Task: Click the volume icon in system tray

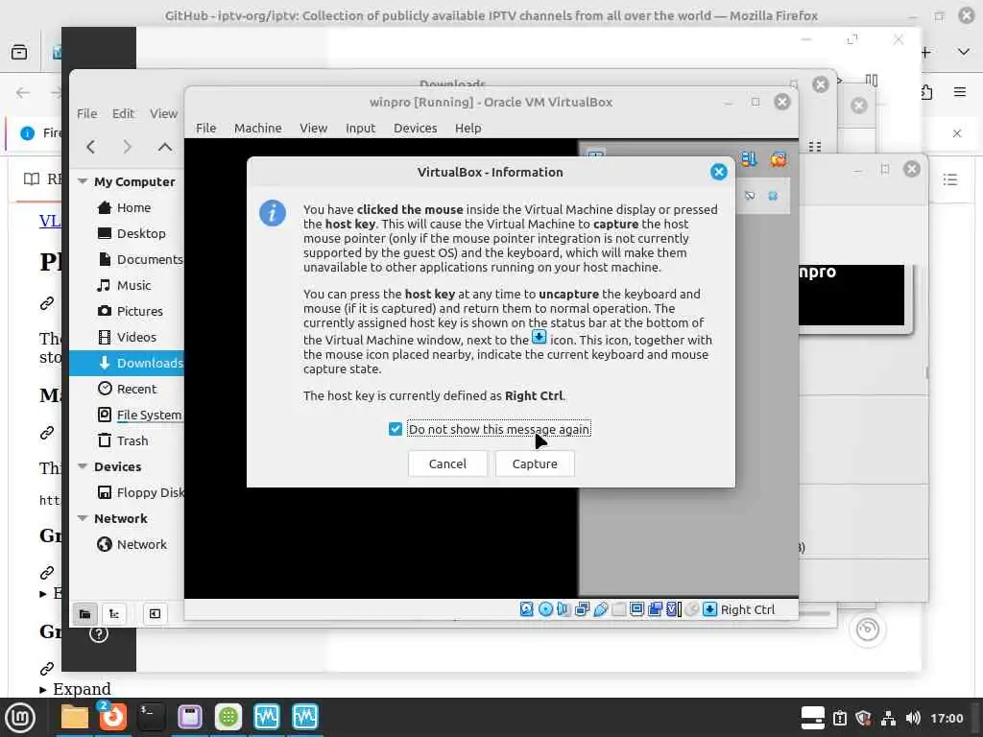Action: [913, 718]
